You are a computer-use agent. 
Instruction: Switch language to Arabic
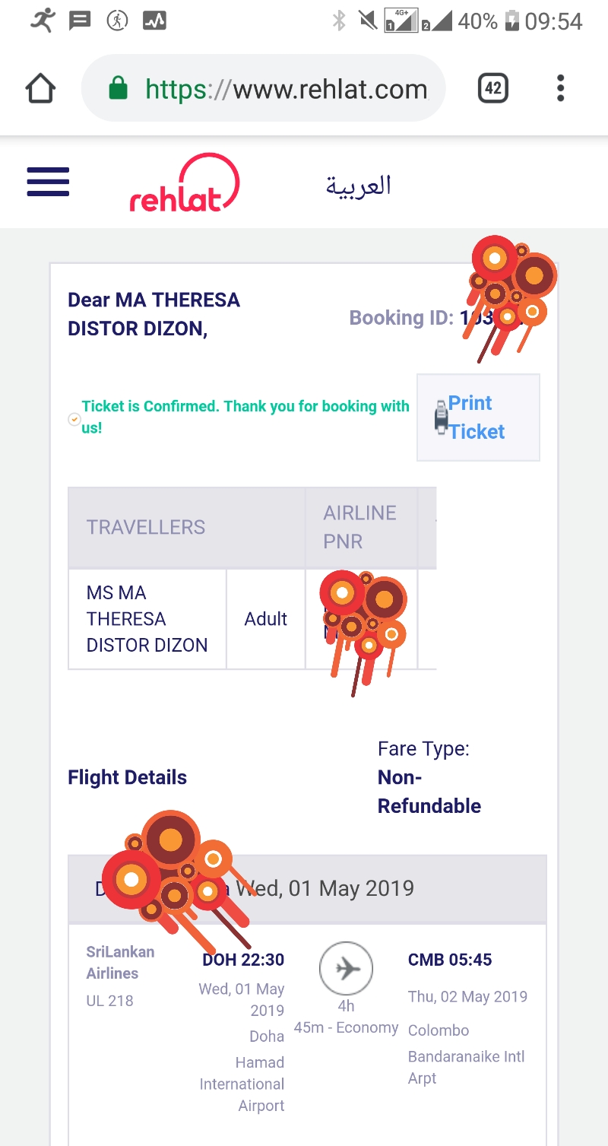pos(358,185)
